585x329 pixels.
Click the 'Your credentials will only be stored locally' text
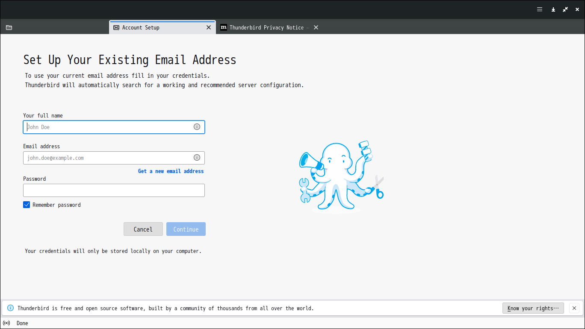[113, 251]
